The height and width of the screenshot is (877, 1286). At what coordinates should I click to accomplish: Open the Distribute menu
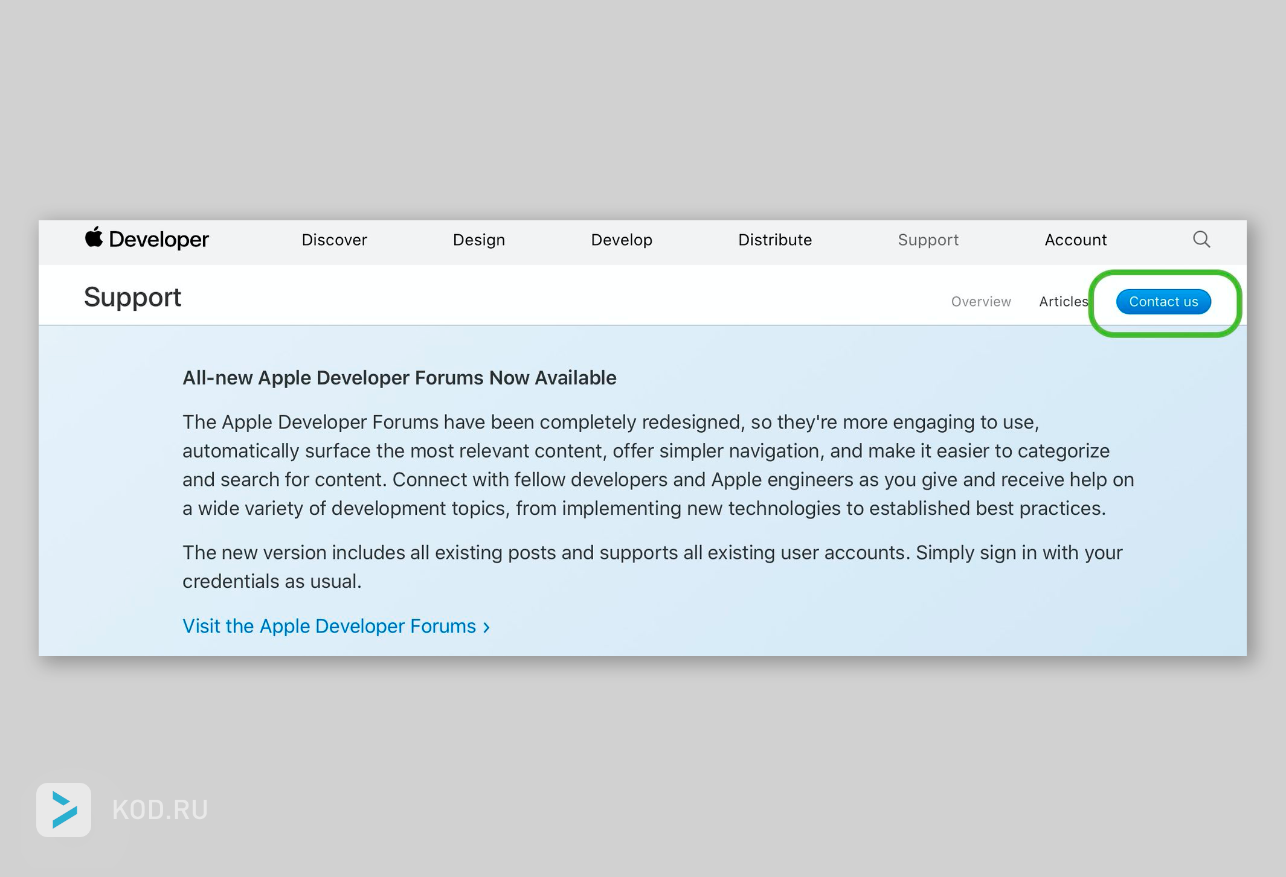(775, 240)
